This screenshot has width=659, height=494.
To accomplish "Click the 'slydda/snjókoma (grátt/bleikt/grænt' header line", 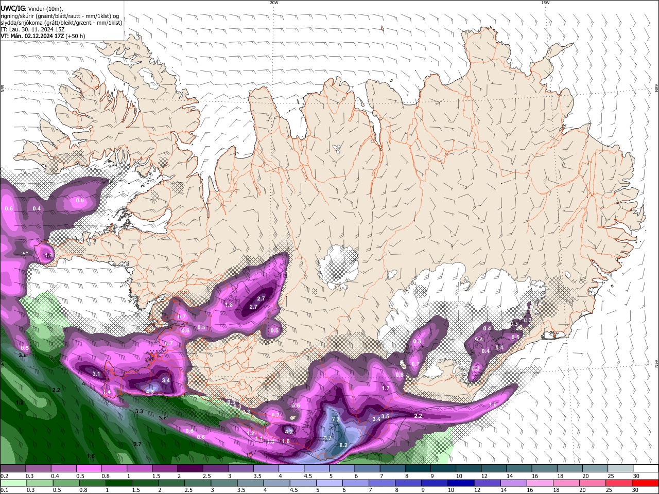I will click(61, 23).
